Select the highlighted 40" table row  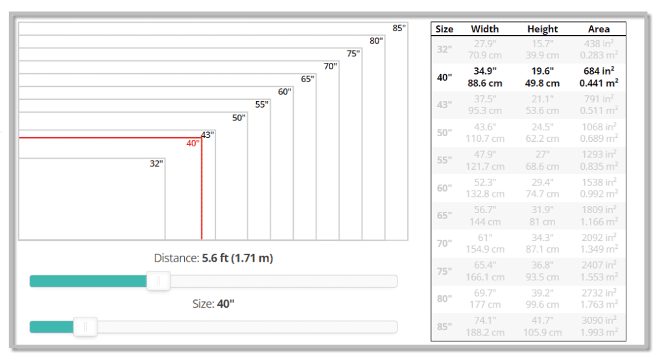[x=528, y=77]
